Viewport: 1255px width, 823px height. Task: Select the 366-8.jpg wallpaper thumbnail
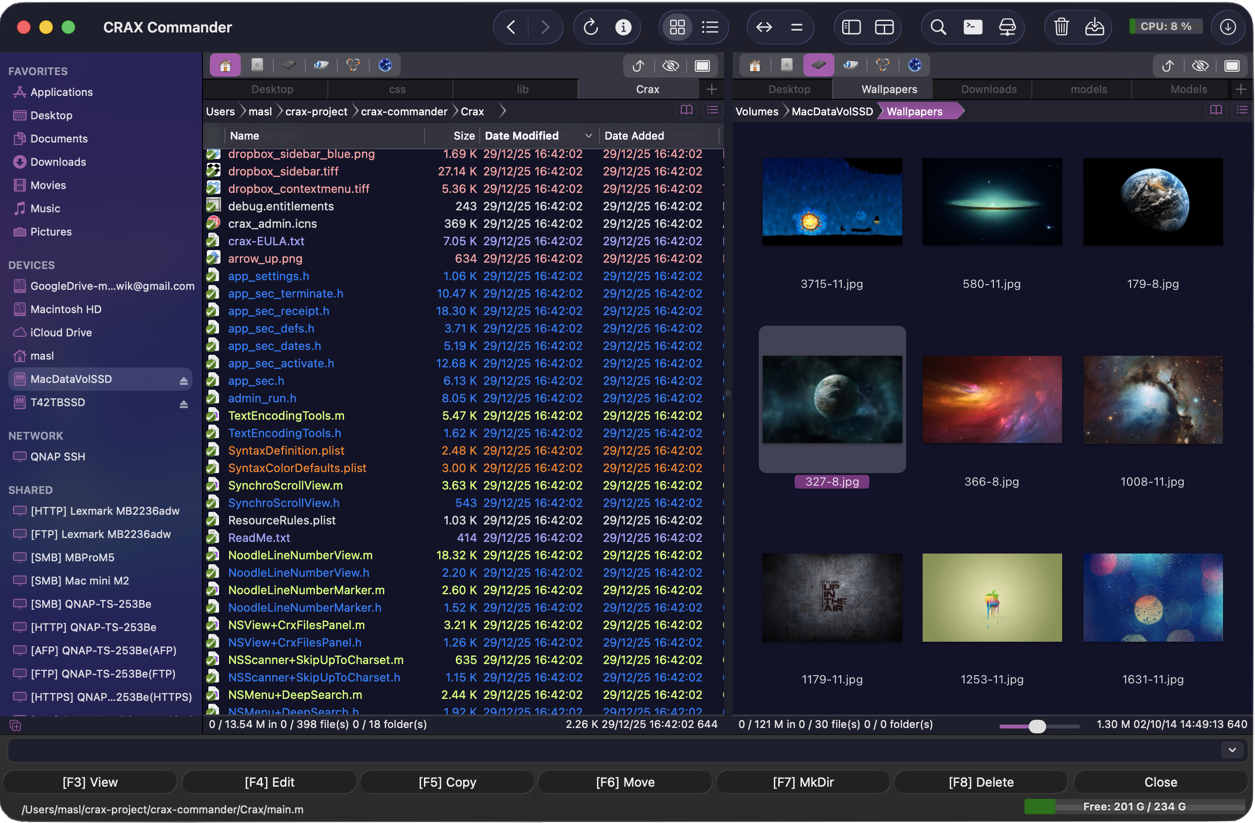pyautogui.click(x=992, y=399)
